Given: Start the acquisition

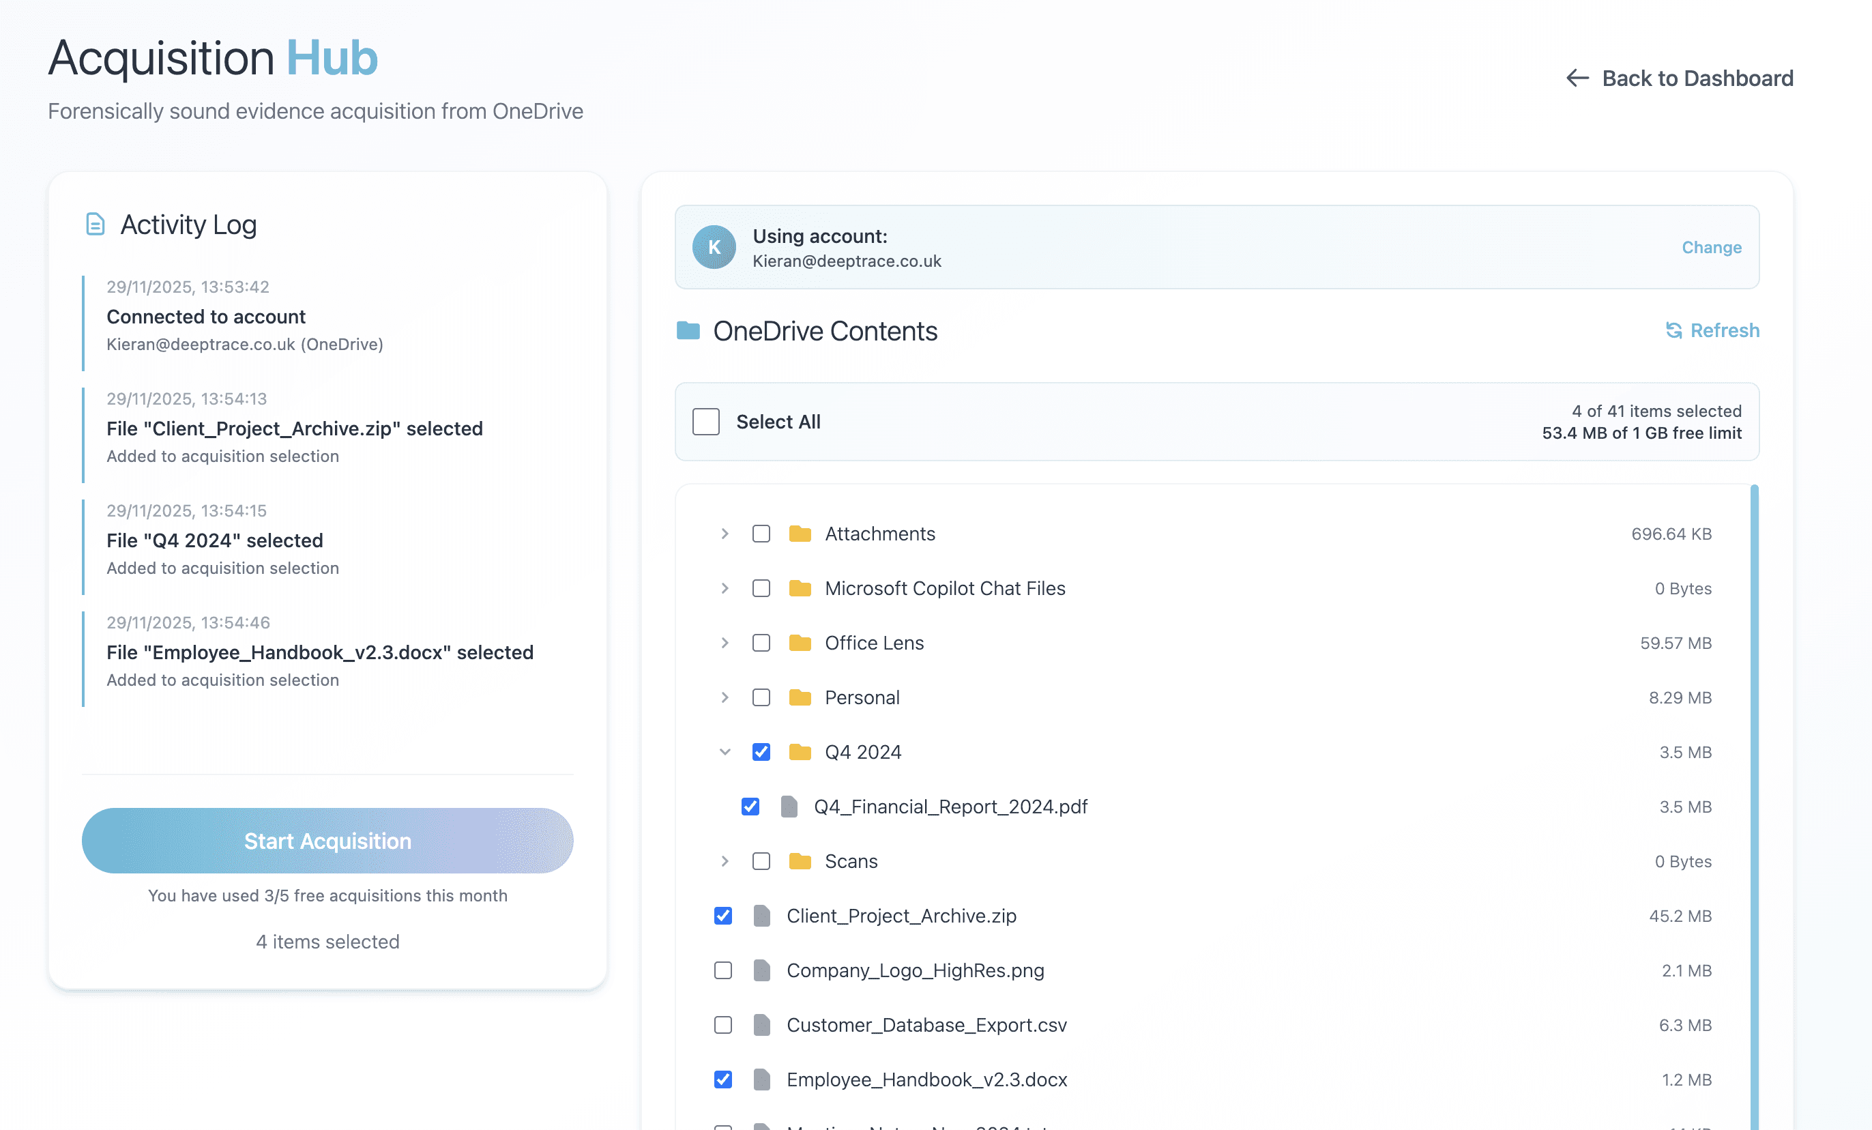Looking at the screenshot, I should [x=327, y=841].
